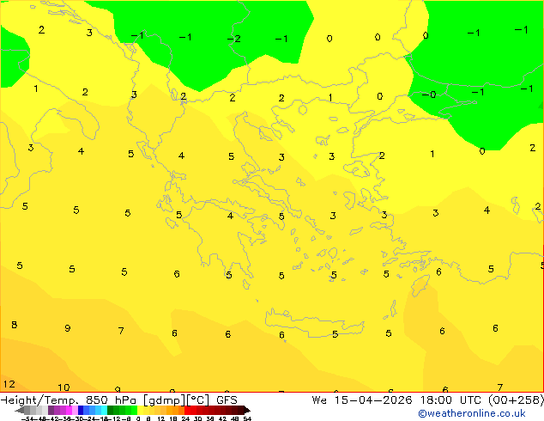This screenshot has width=544, height=421.
Task: Click the '18:00 UTC' time label
Action: tap(450, 400)
